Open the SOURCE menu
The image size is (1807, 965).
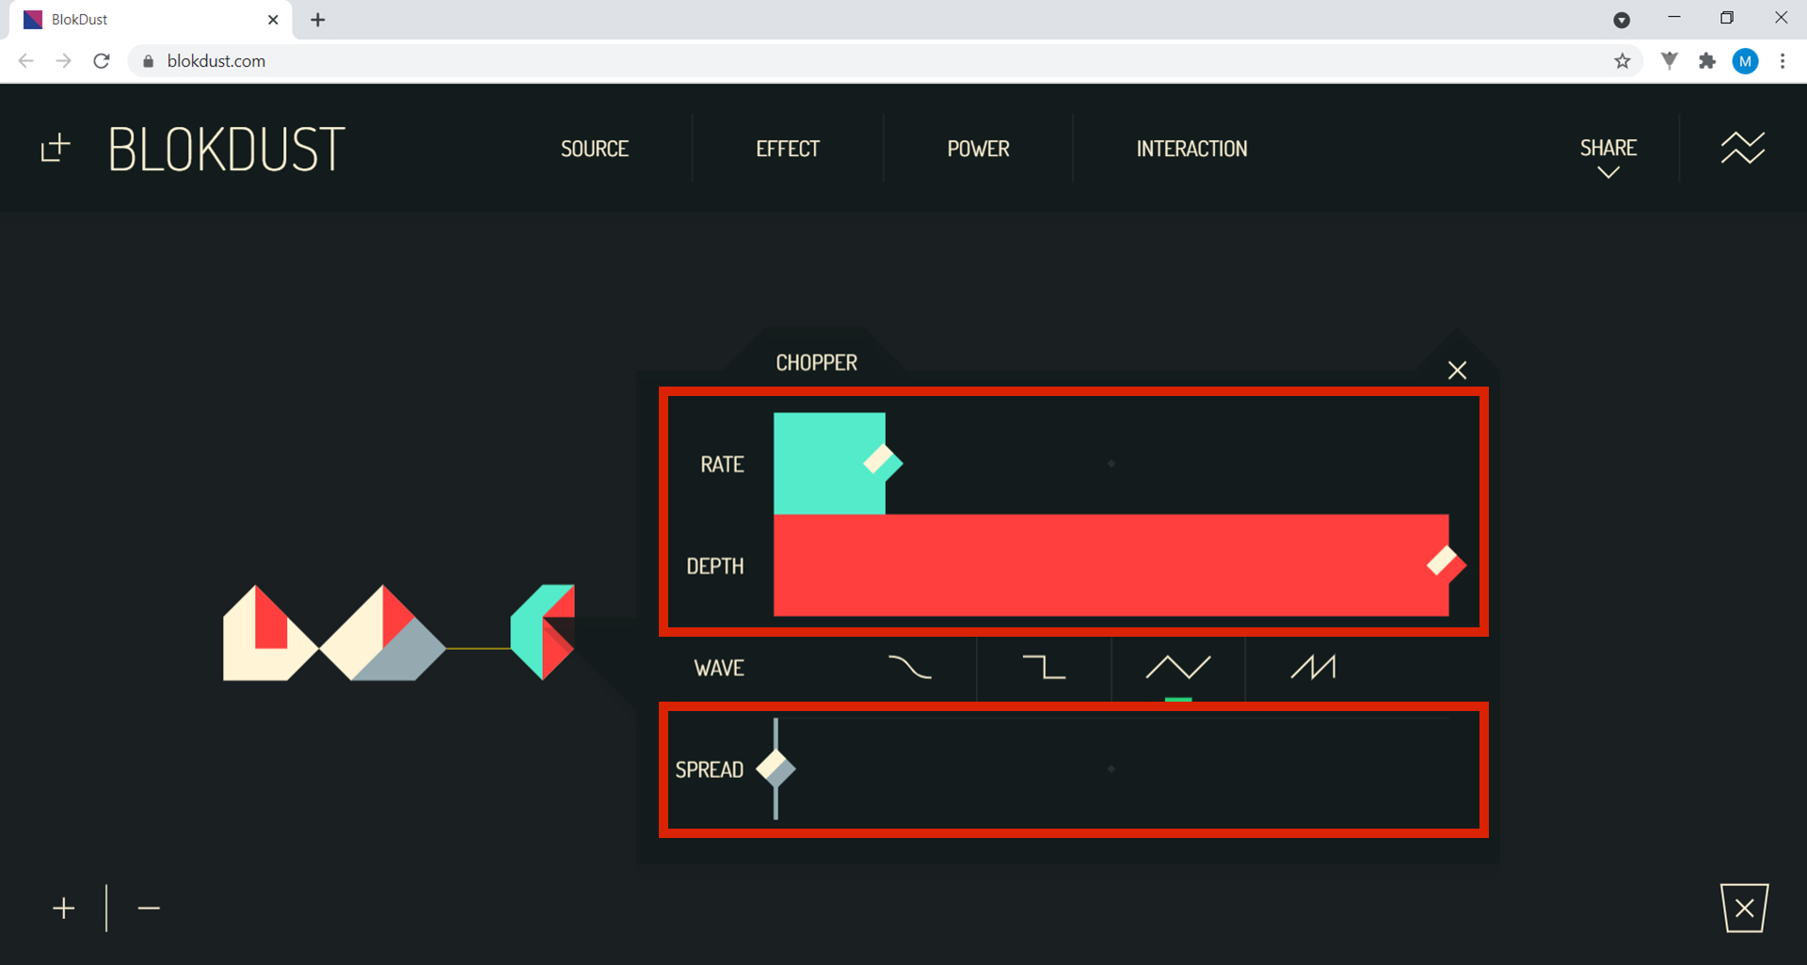coord(595,149)
